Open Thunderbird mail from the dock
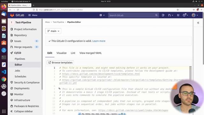Image resolution: width=204 pixels, height=115 pixels. [4, 14]
